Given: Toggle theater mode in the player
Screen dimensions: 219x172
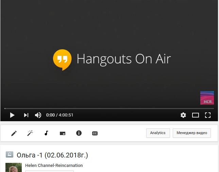Looking at the screenshot, I should coord(196,115).
